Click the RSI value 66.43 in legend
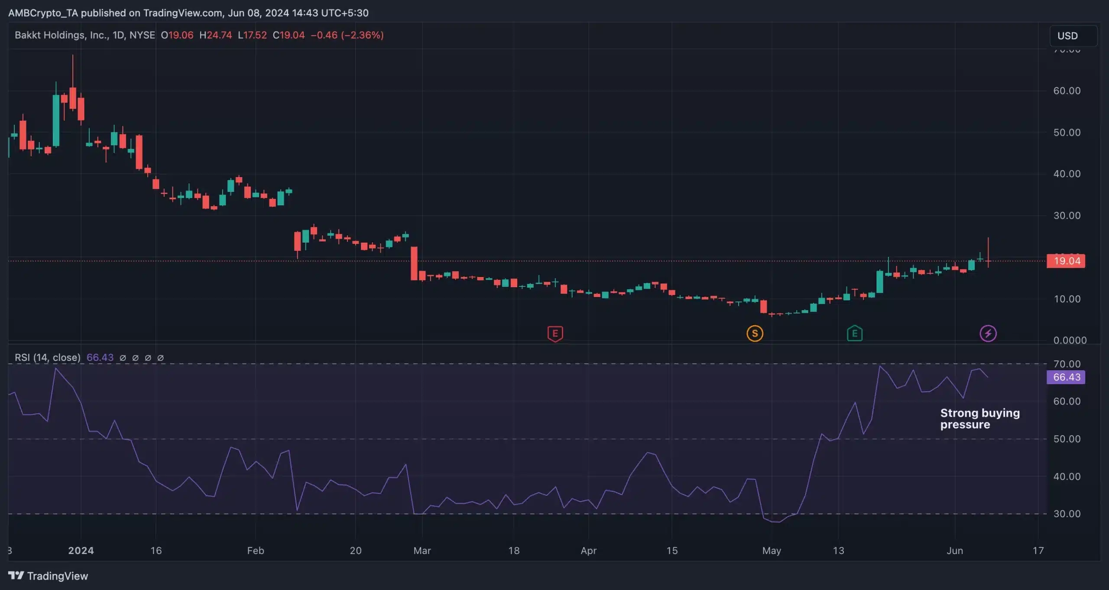This screenshot has width=1109, height=590. pyautogui.click(x=100, y=357)
